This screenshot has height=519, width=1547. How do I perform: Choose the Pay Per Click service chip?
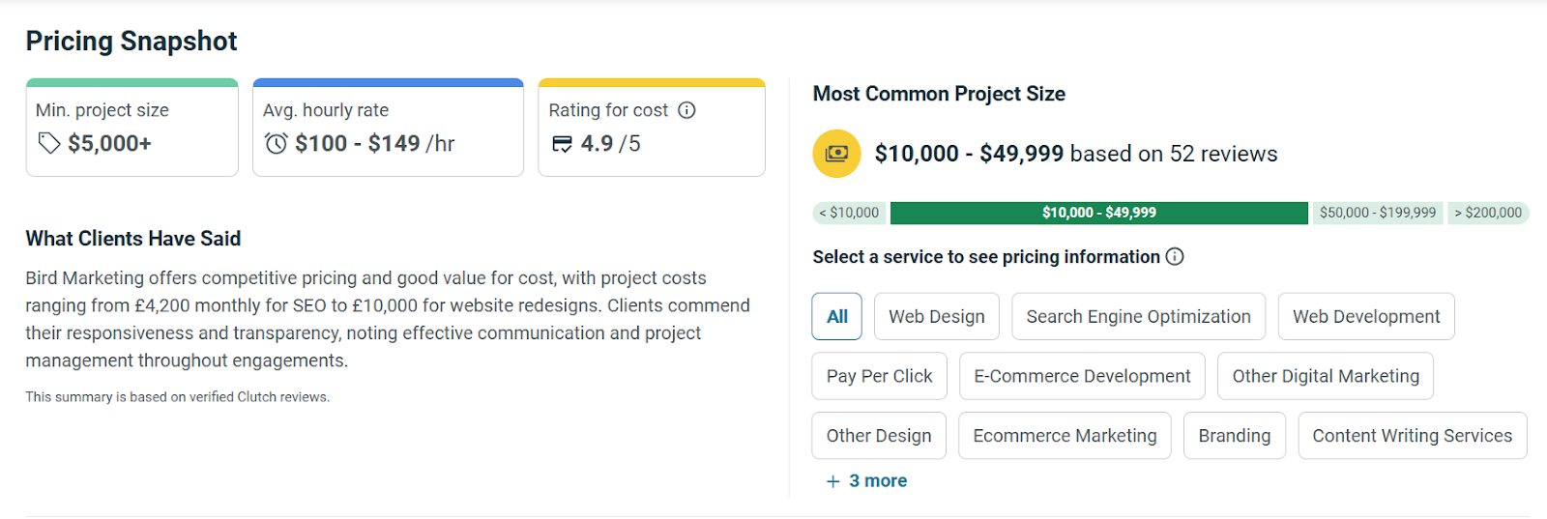879,377
